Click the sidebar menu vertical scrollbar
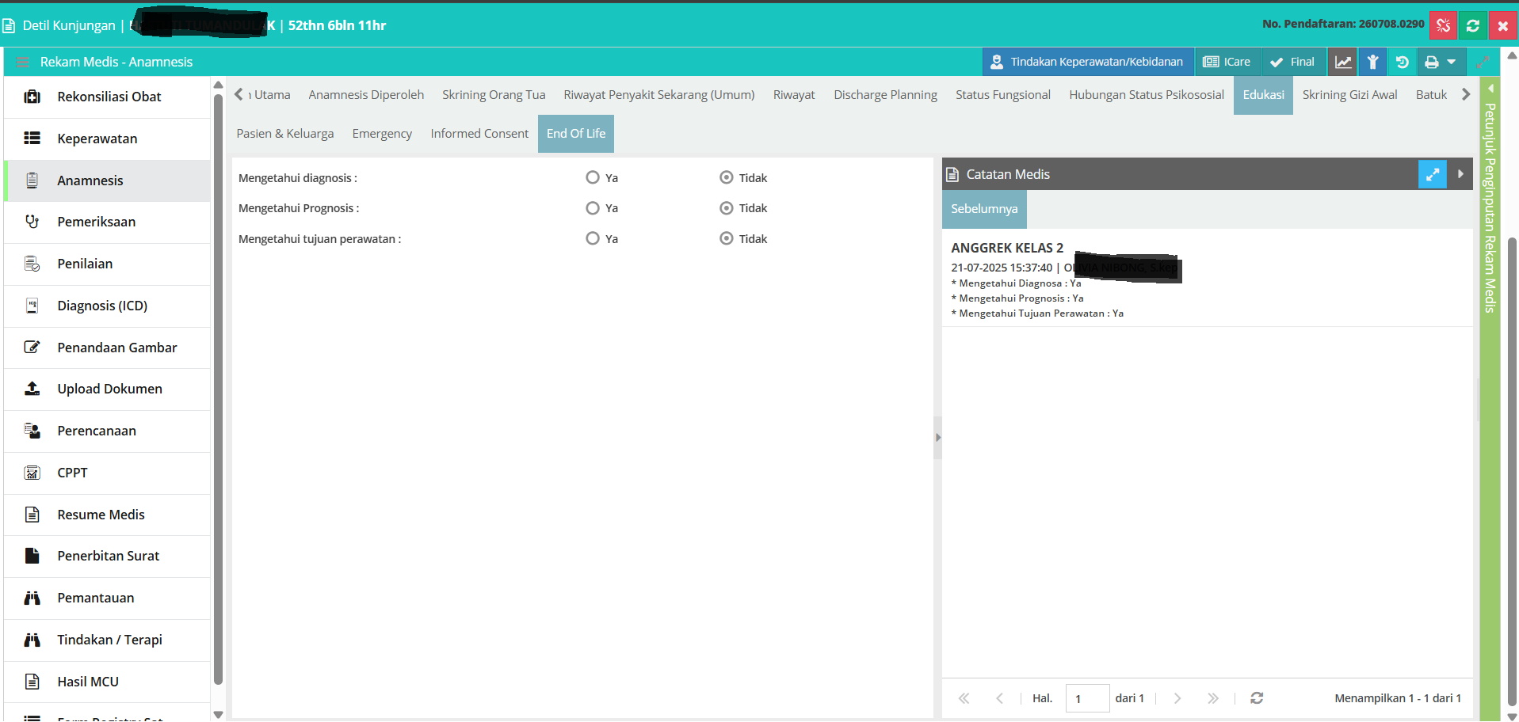This screenshot has height=722, width=1519. (x=218, y=388)
